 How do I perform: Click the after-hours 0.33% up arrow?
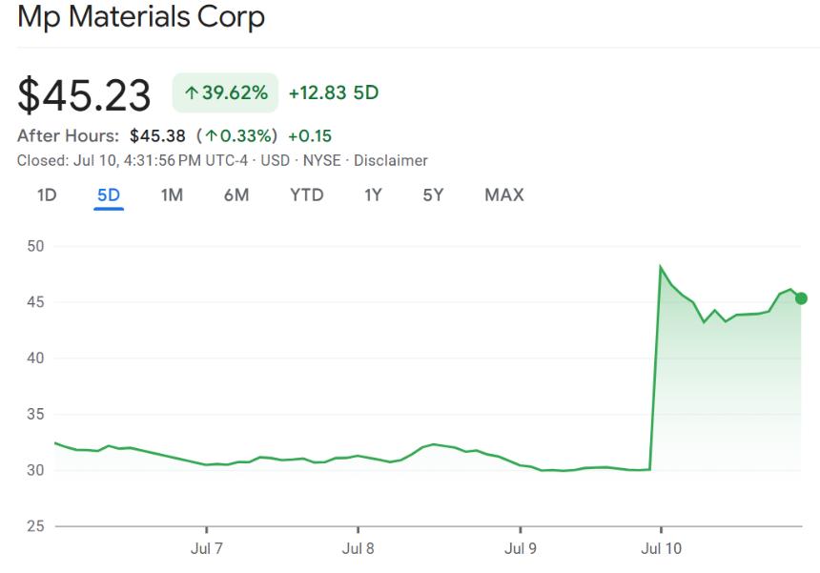[212, 136]
